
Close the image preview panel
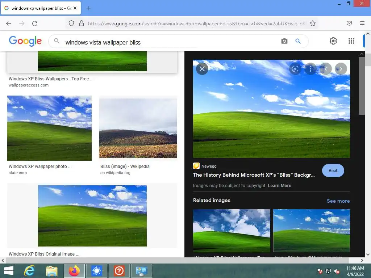point(202,69)
